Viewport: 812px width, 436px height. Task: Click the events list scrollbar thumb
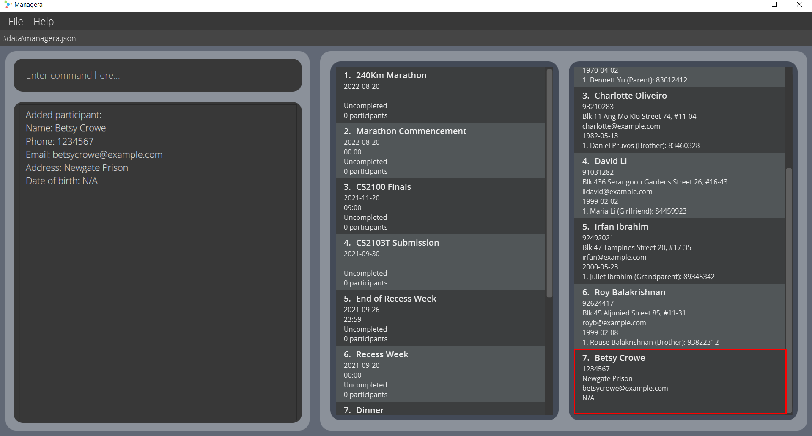549,183
